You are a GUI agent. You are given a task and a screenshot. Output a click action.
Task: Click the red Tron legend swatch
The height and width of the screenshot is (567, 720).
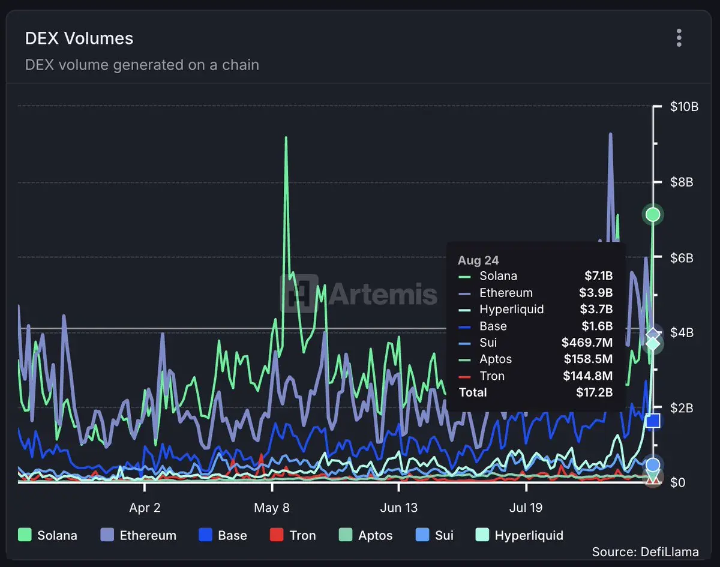(277, 535)
